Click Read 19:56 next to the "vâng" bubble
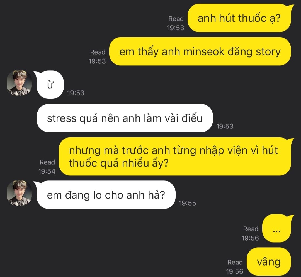Screen dimensions: 301x277 235,267
